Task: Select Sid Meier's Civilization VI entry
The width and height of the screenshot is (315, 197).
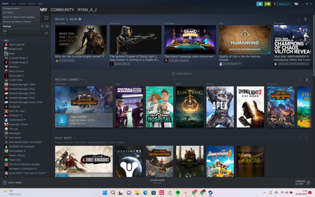Action: [x=23, y=169]
